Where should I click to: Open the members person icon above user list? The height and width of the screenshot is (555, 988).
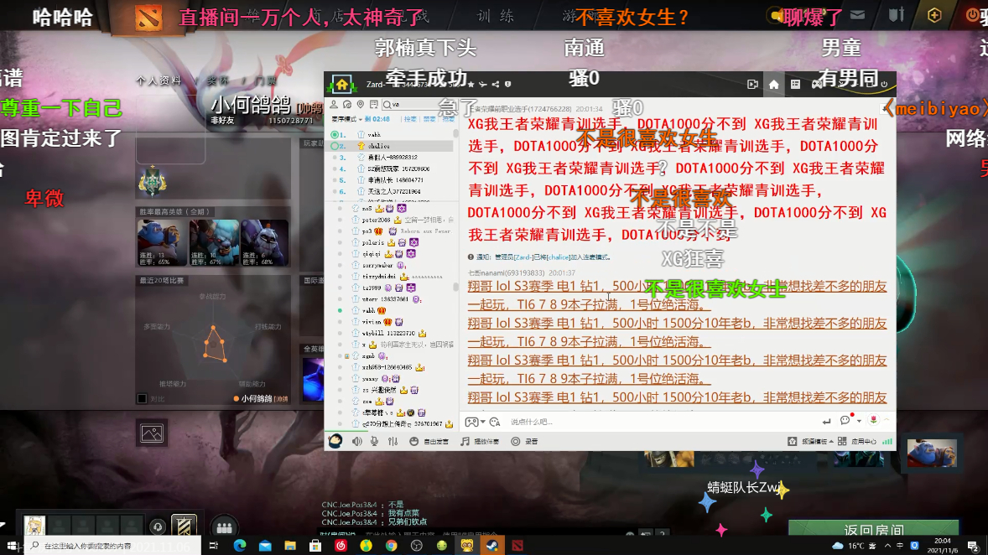(334, 105)
